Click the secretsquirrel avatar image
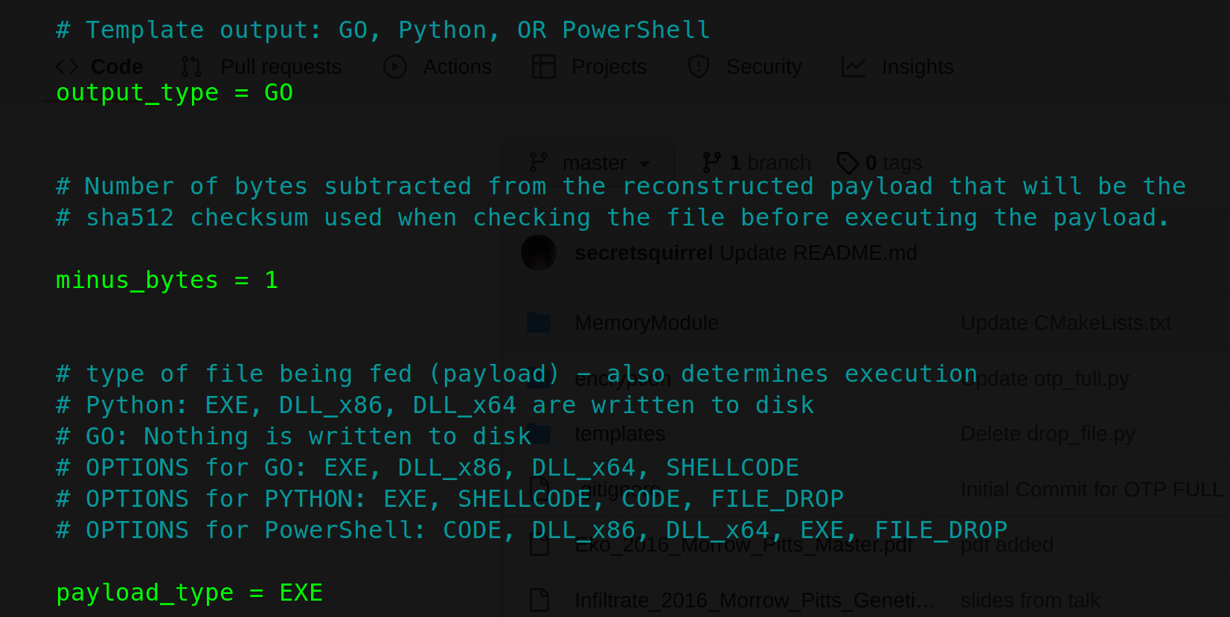The height and width of the screenshot is (617, 1230). [539, 253]
